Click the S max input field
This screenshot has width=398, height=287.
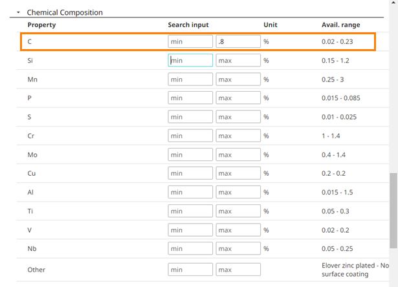click(x=238, y=117)
